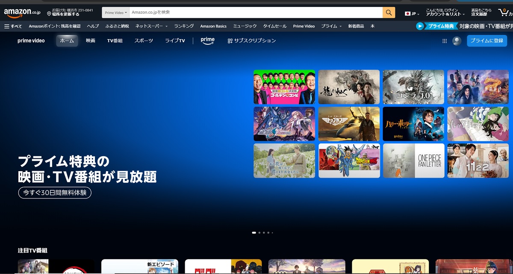Click the プライムに登録 button

pyautogui.click(x=488, y=41)
